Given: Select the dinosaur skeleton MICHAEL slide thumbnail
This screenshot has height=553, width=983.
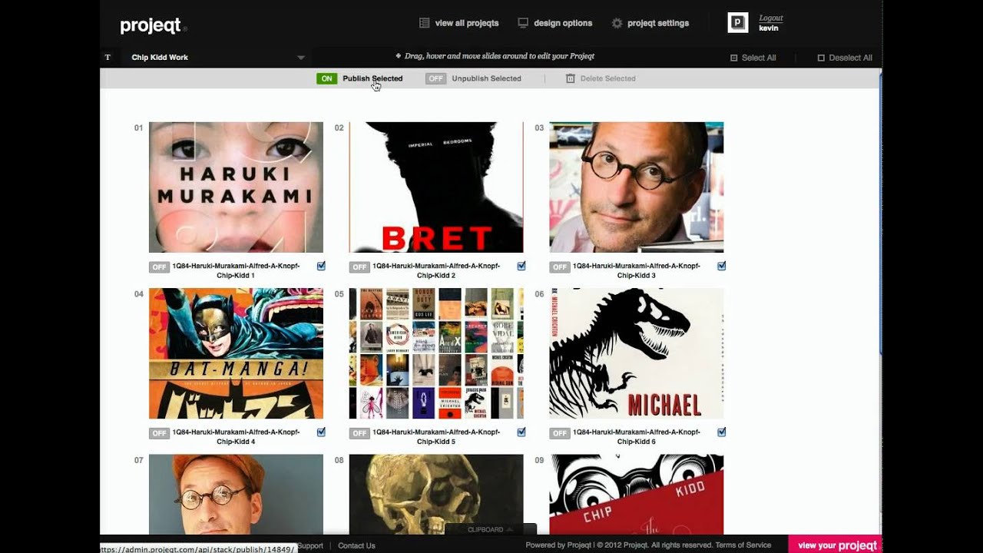Looking at the screenshot, I should (637, 353).
